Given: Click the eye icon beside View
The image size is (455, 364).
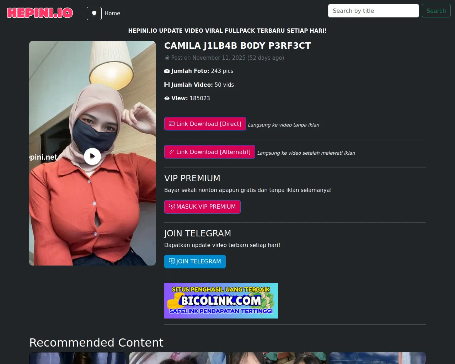Looking at the screenshot, I should coord(167,98).
